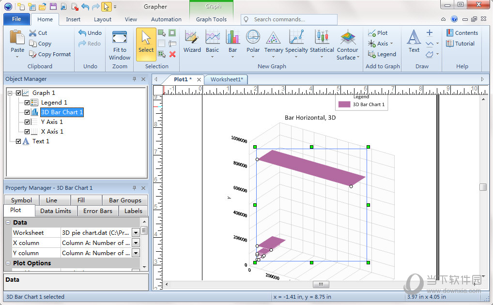The image size is (493, 305).
Task: Collapse the Data property section
Action: pos(8,222)
